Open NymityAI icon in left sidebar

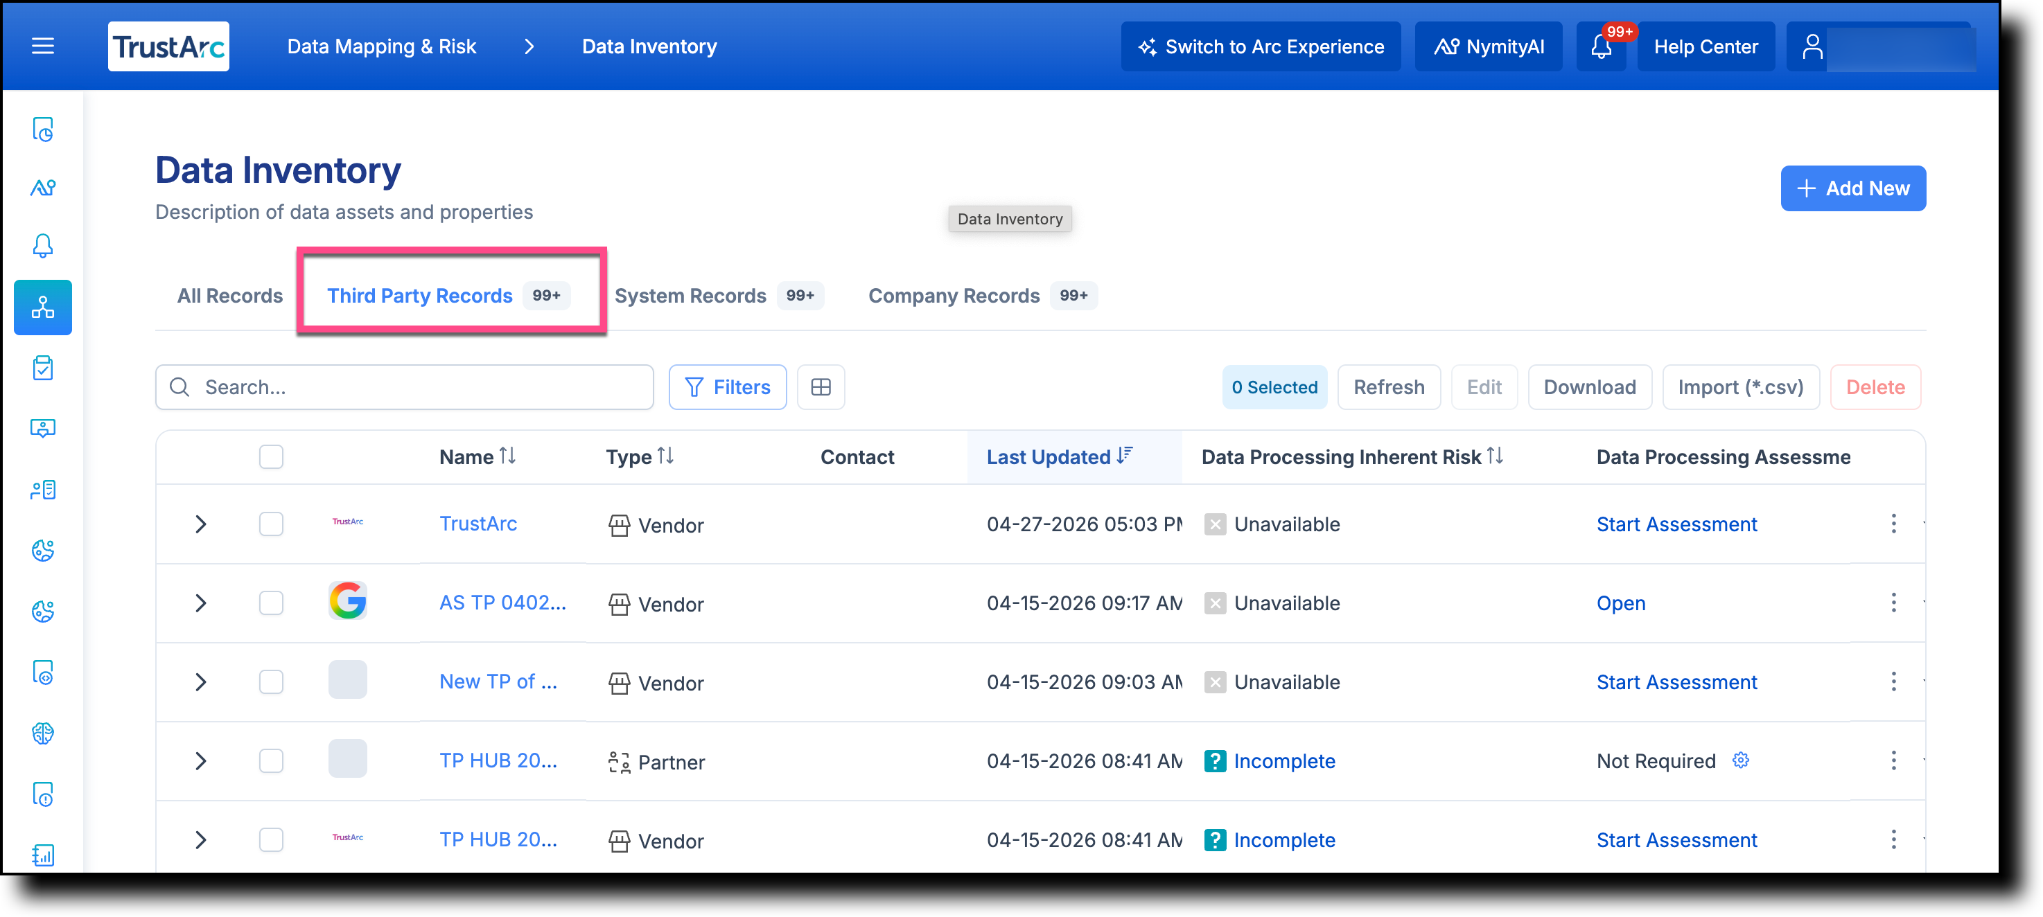(43, 188)
